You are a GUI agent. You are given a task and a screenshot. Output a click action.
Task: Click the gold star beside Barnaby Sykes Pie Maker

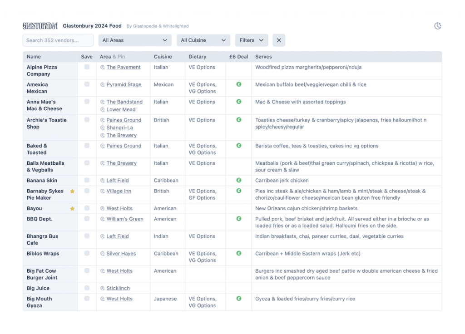(72, 191)
